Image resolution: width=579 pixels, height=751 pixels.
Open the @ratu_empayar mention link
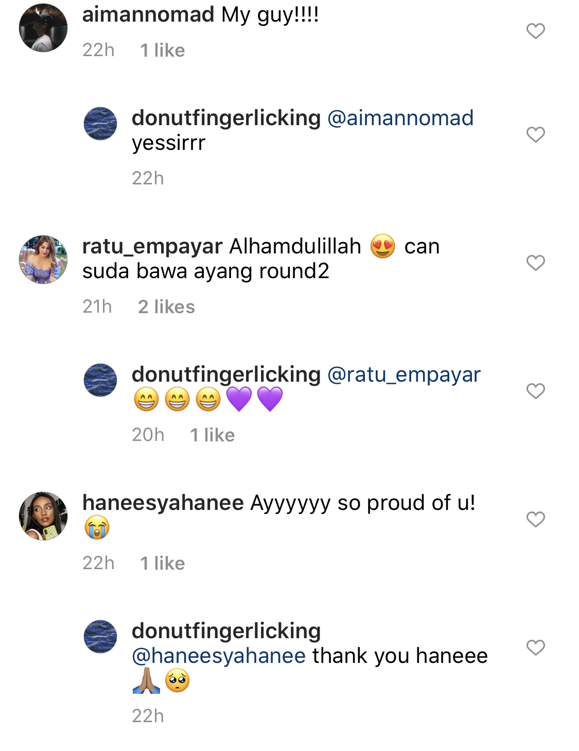click(404, 374)
